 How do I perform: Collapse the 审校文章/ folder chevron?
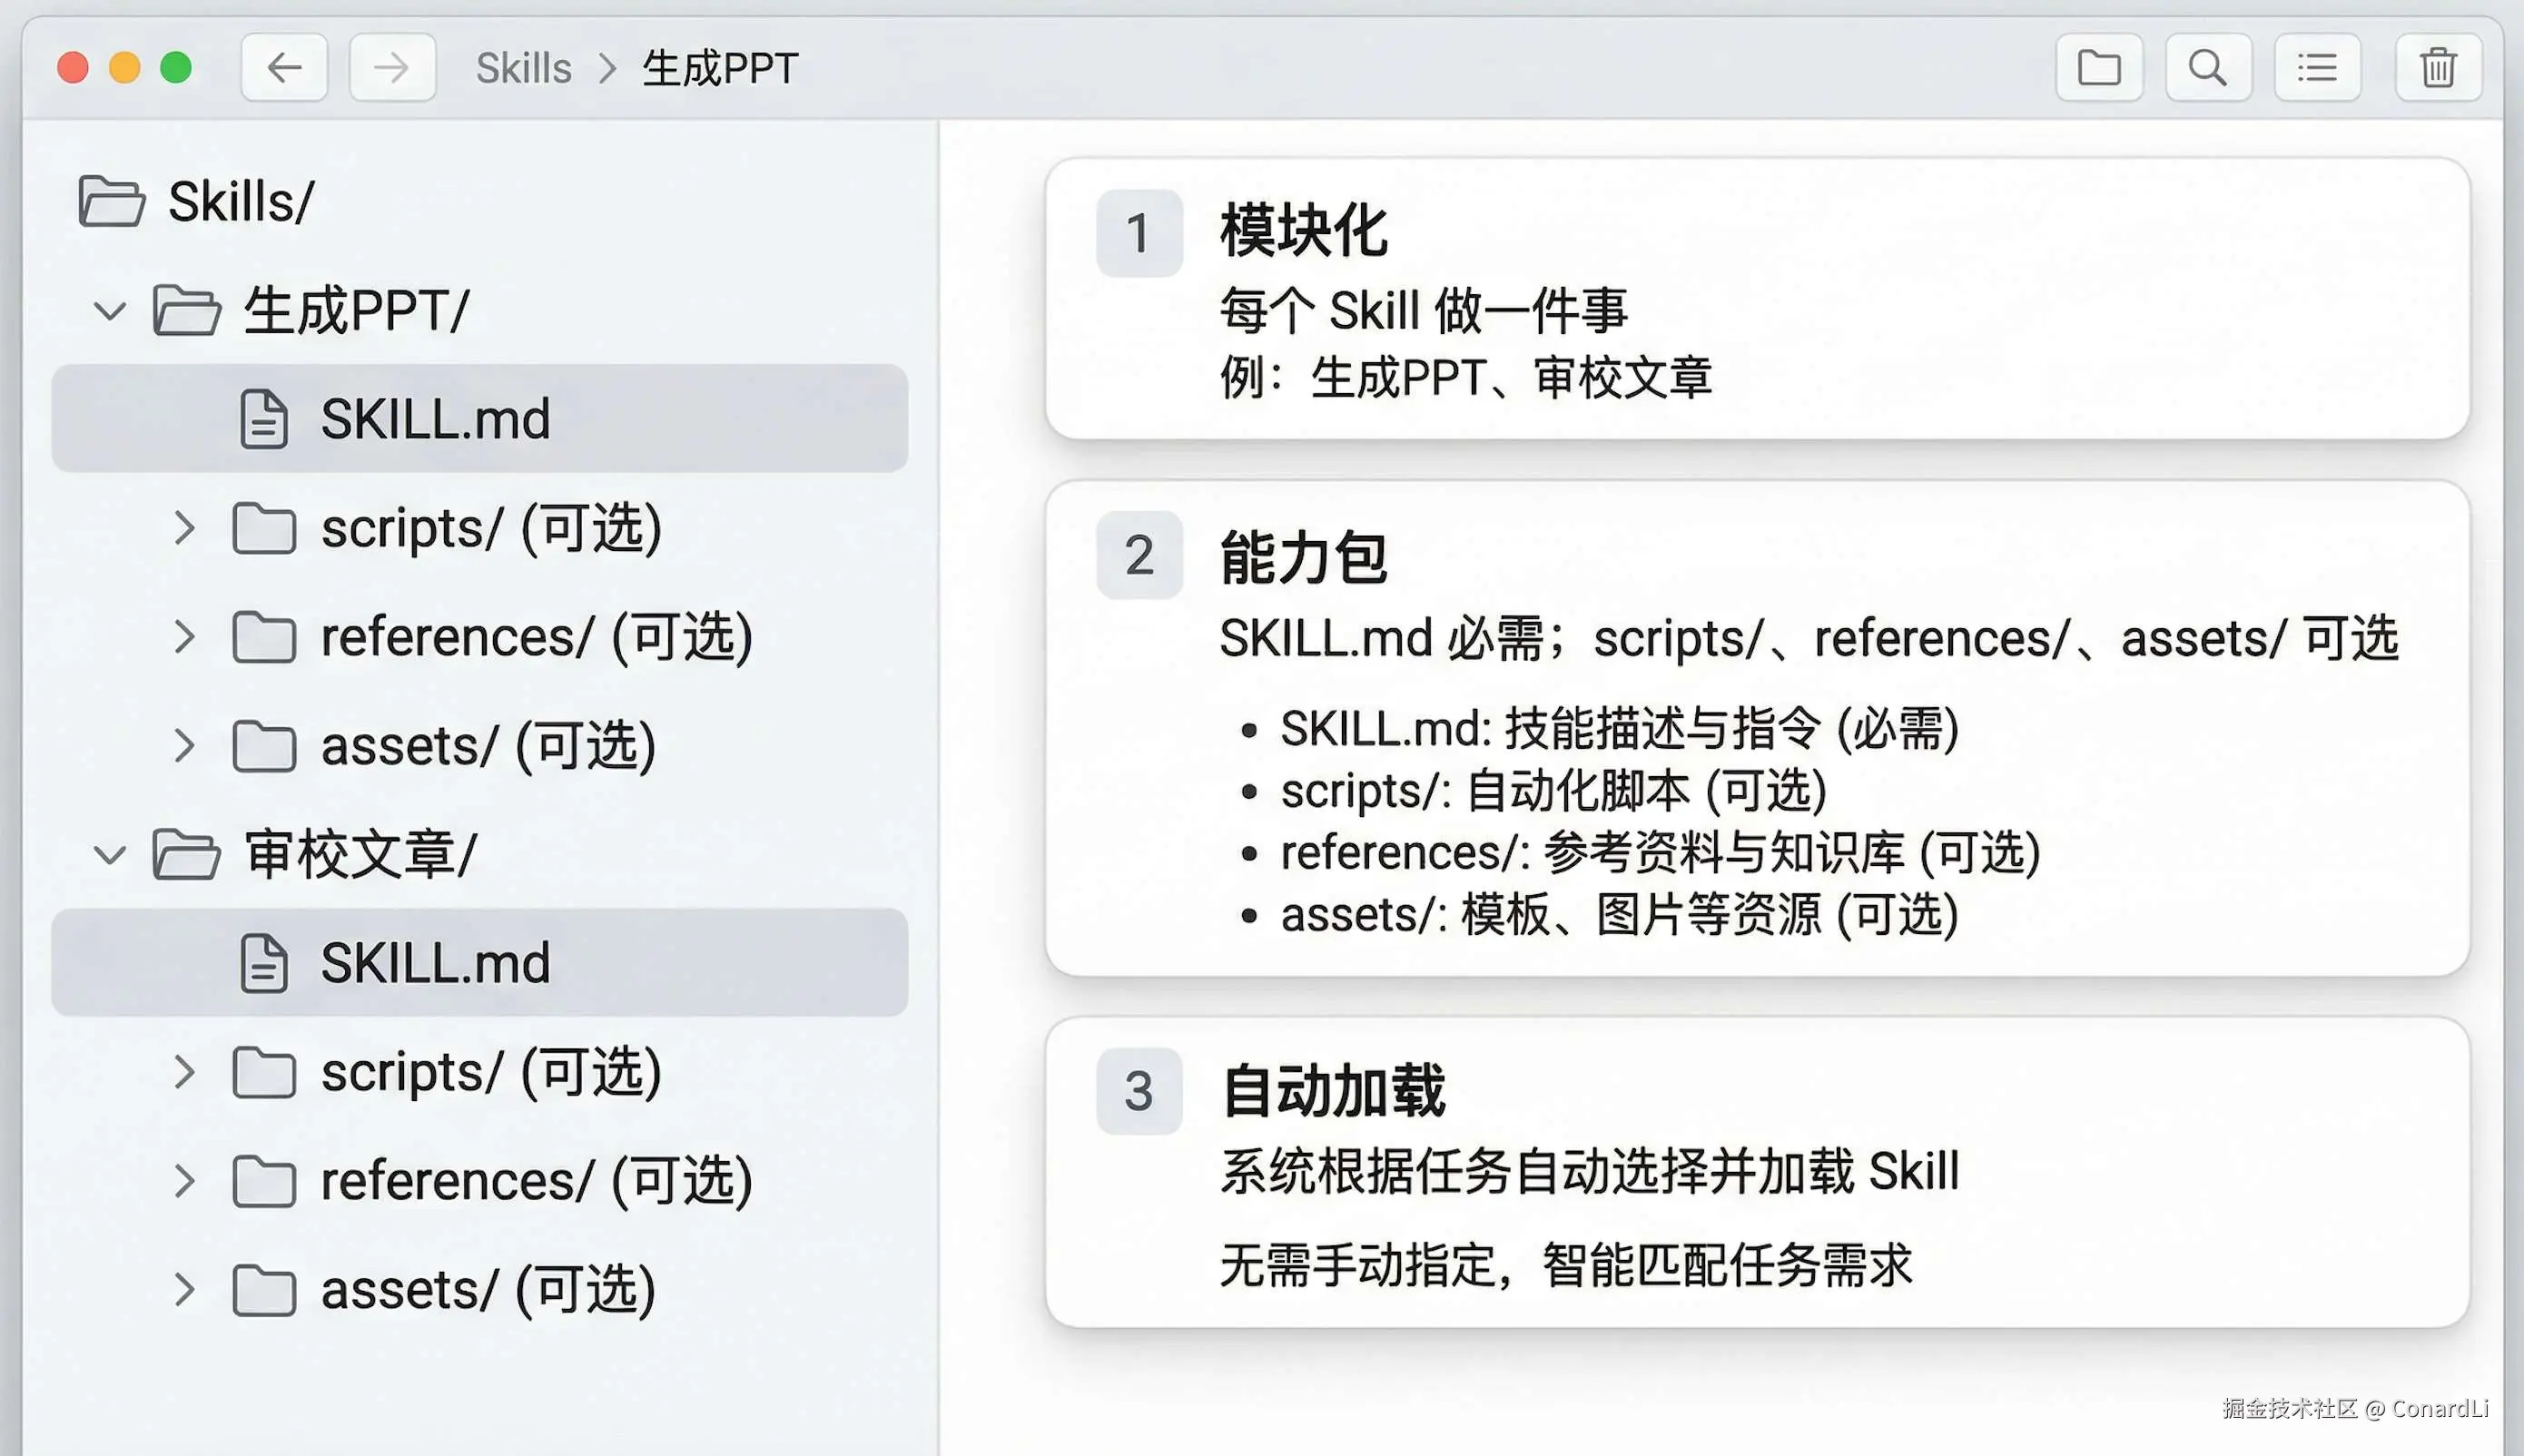[110, 855]
